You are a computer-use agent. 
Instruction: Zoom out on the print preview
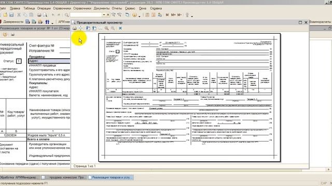113,28
